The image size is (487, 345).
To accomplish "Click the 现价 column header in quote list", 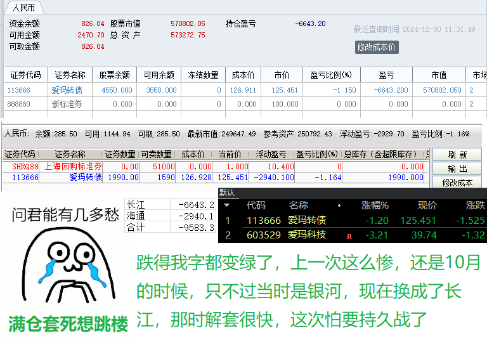I will (427, 205).
